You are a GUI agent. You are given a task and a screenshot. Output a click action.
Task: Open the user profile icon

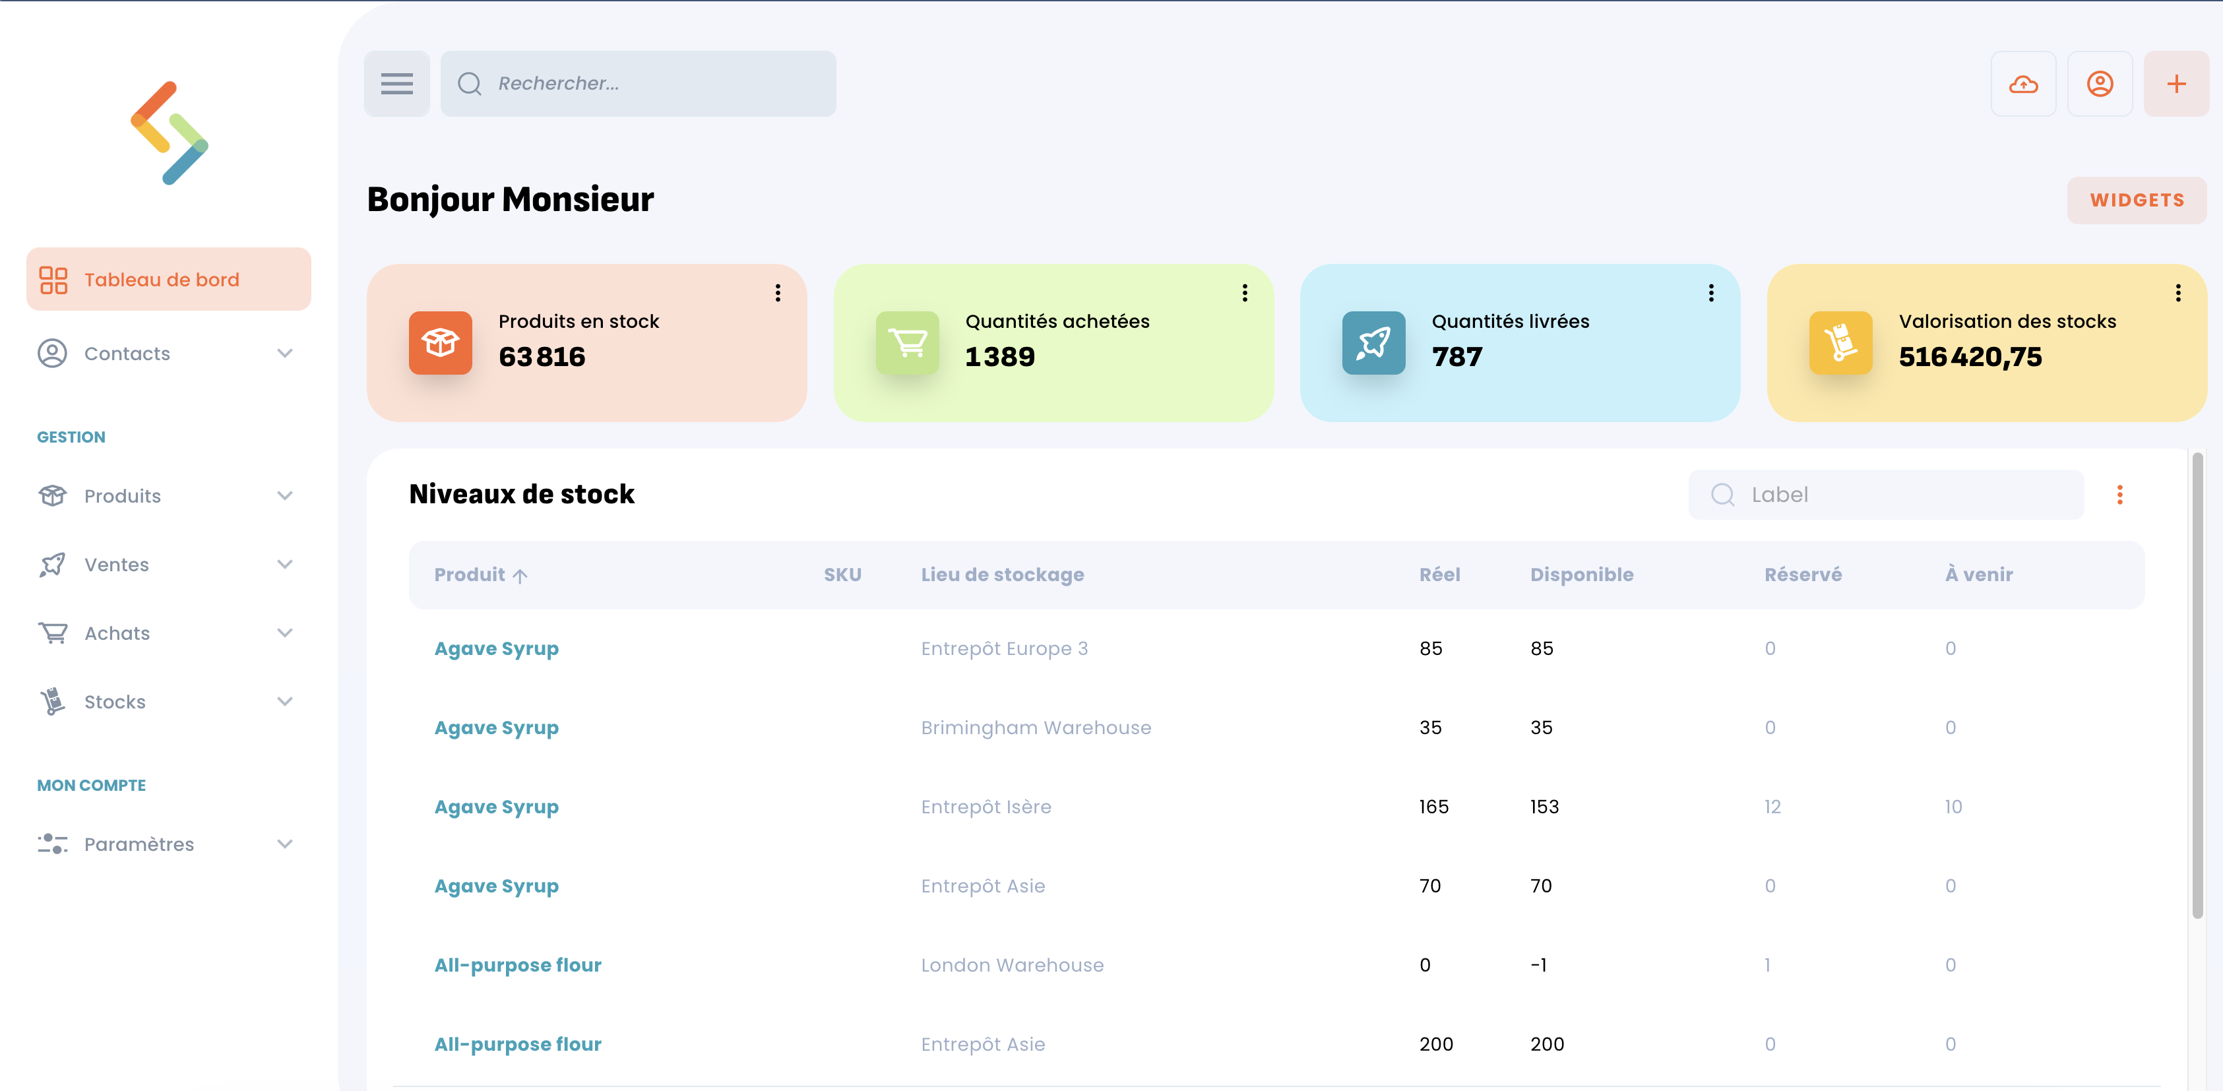(2100, 84)
